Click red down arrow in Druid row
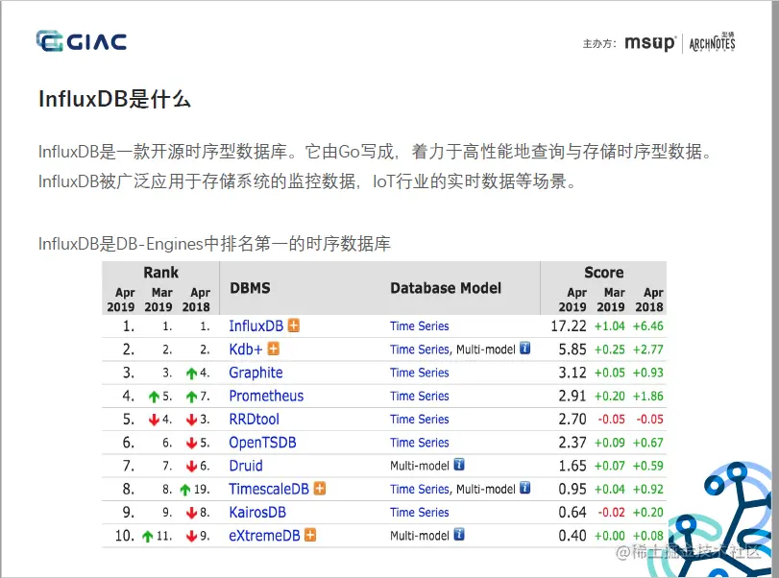This screenshot has width=779, height=578. [192, 467]
